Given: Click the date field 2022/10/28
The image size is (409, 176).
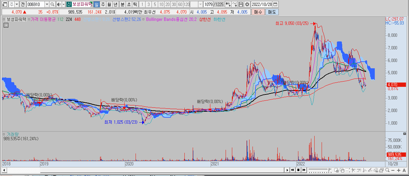Looking at the screenshot, I should pos(262,4).
